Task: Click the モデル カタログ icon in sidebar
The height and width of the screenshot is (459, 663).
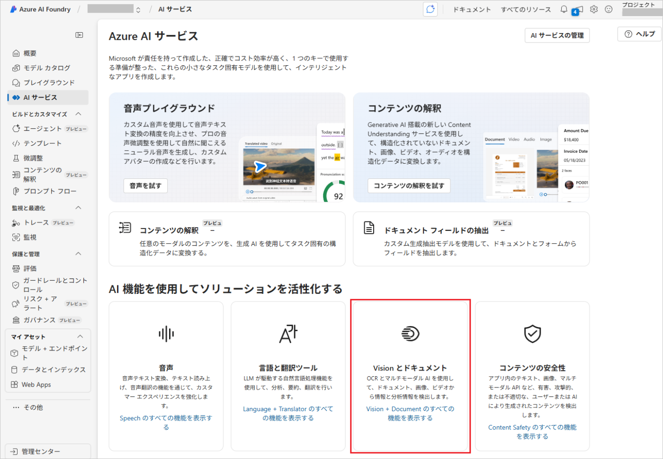Action: (16, 68)
